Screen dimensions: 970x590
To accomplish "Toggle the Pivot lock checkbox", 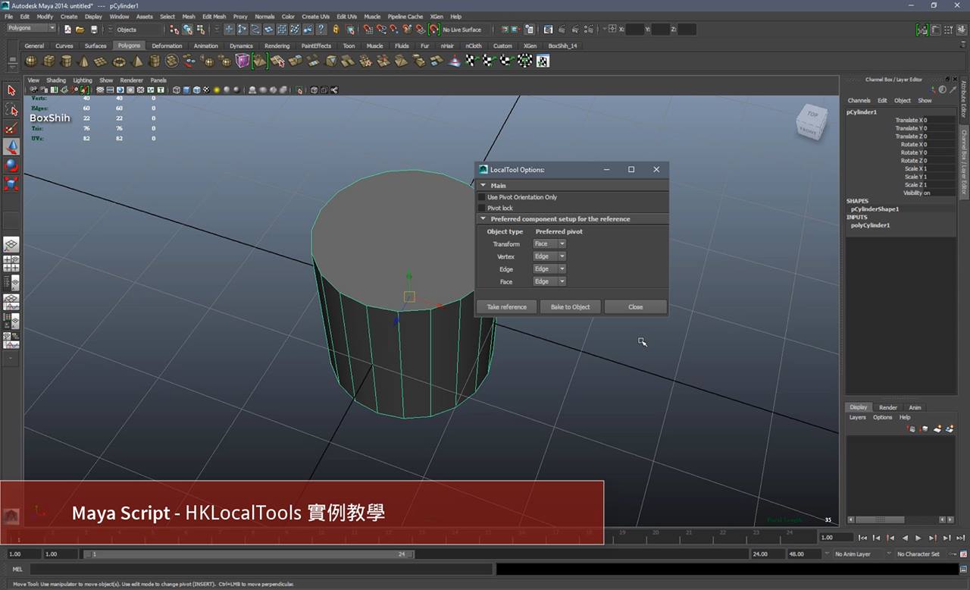I will pyautogui.click(x=481, y=208).
